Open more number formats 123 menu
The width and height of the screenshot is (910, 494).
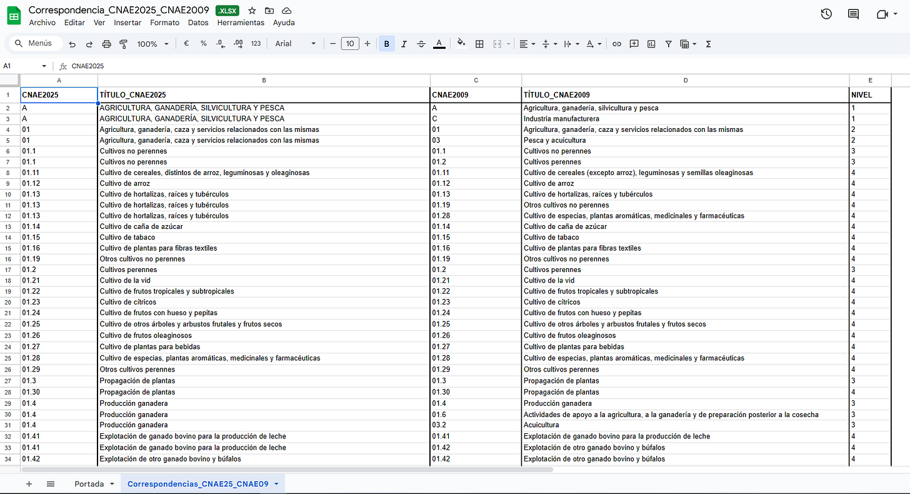256,44
